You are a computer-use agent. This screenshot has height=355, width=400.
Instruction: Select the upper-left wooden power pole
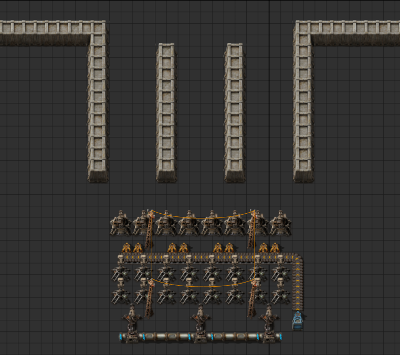(149, 229)
